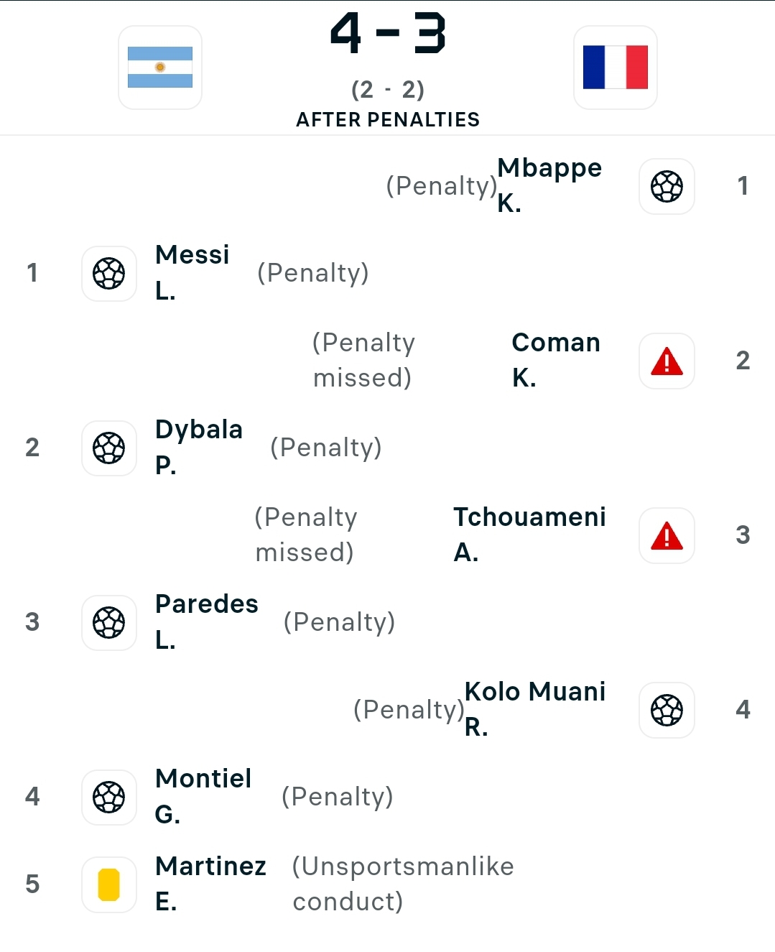Tap Tchouameni's missed penalty warning icon
Image resolution: width=775 pixels, height=952 pixels.
pyautogui.click(x=667, y=535)
